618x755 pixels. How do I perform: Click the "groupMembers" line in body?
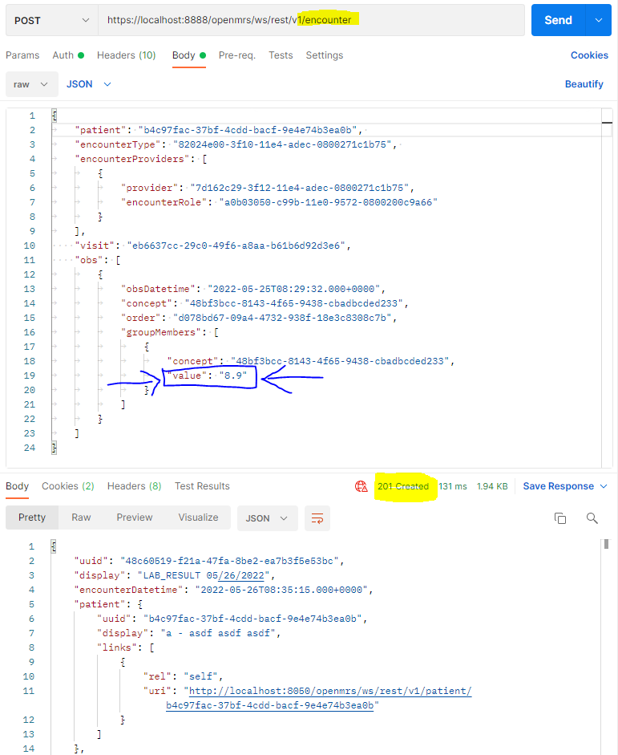170,332
